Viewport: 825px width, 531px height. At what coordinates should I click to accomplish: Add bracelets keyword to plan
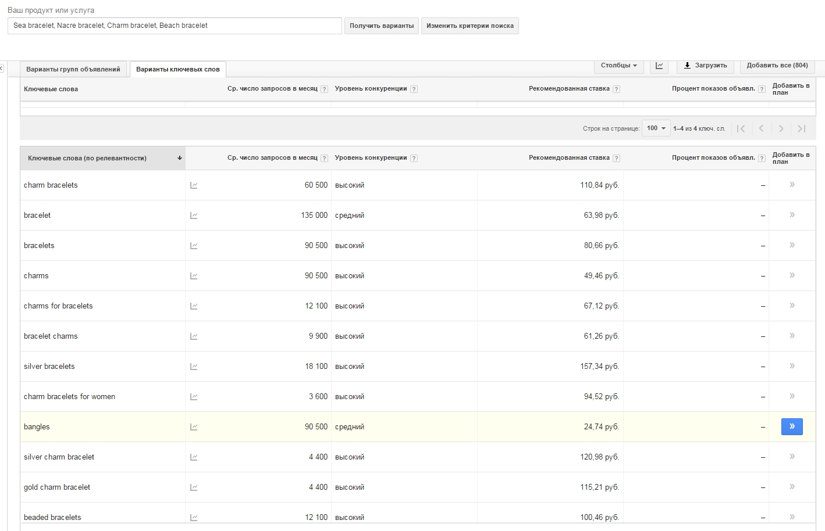pos(792,245)
